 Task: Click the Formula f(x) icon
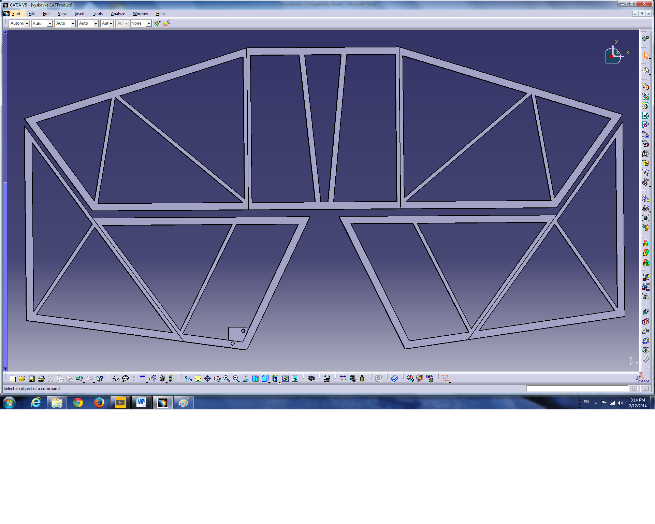(116, 379)
